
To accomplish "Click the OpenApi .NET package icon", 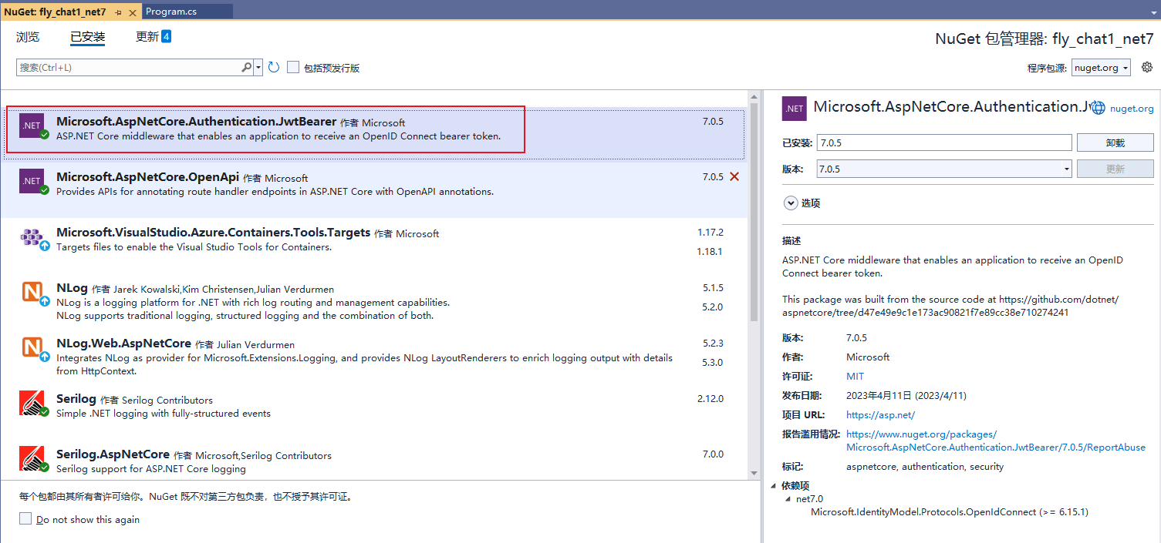I will tap(32, 181).
